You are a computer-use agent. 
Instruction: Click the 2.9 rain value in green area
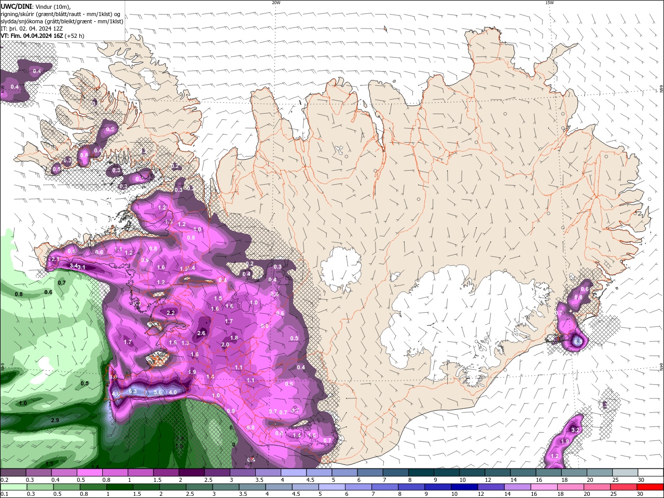[55, 420]
